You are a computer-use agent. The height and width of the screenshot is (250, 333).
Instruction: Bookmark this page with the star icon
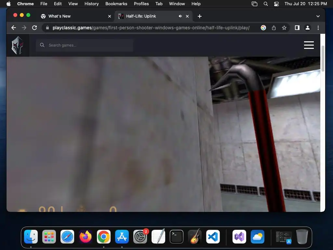284,28
